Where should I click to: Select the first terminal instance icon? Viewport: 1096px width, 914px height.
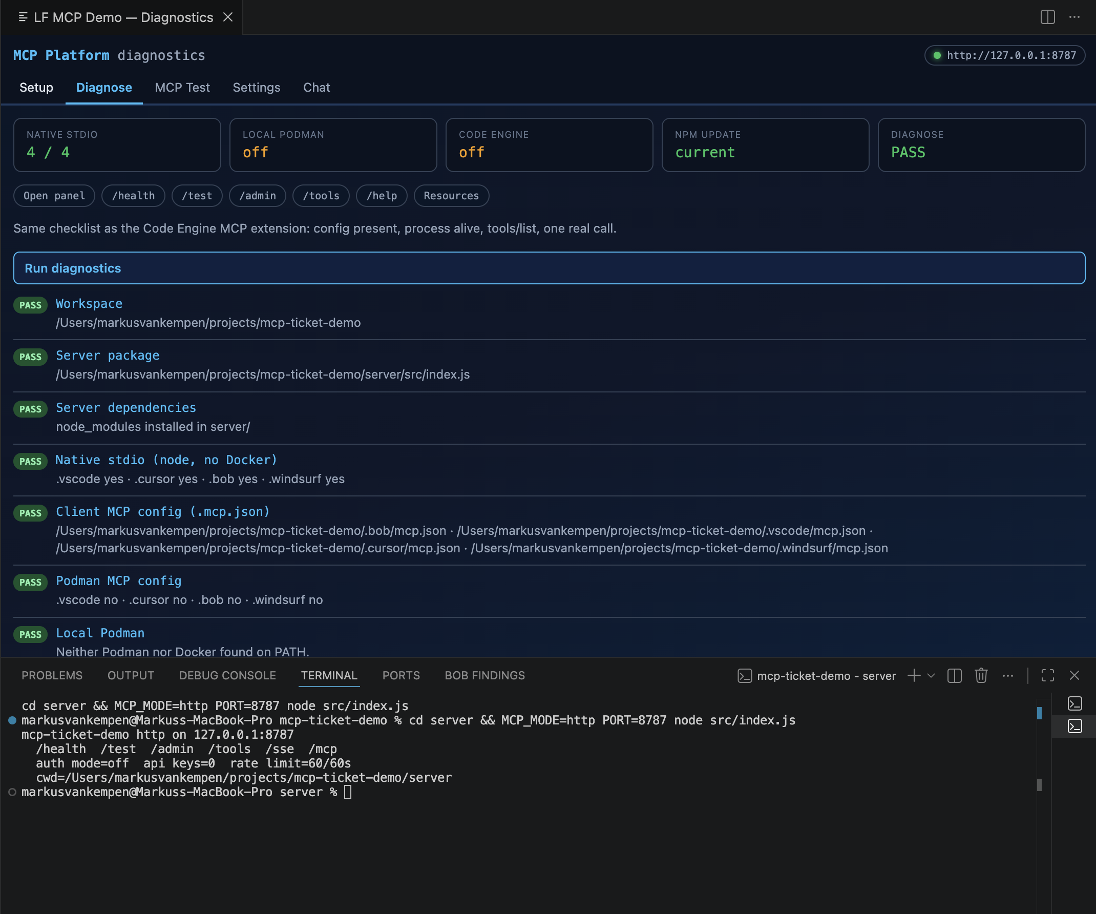pyautogui.click(x=1074, y=703)
